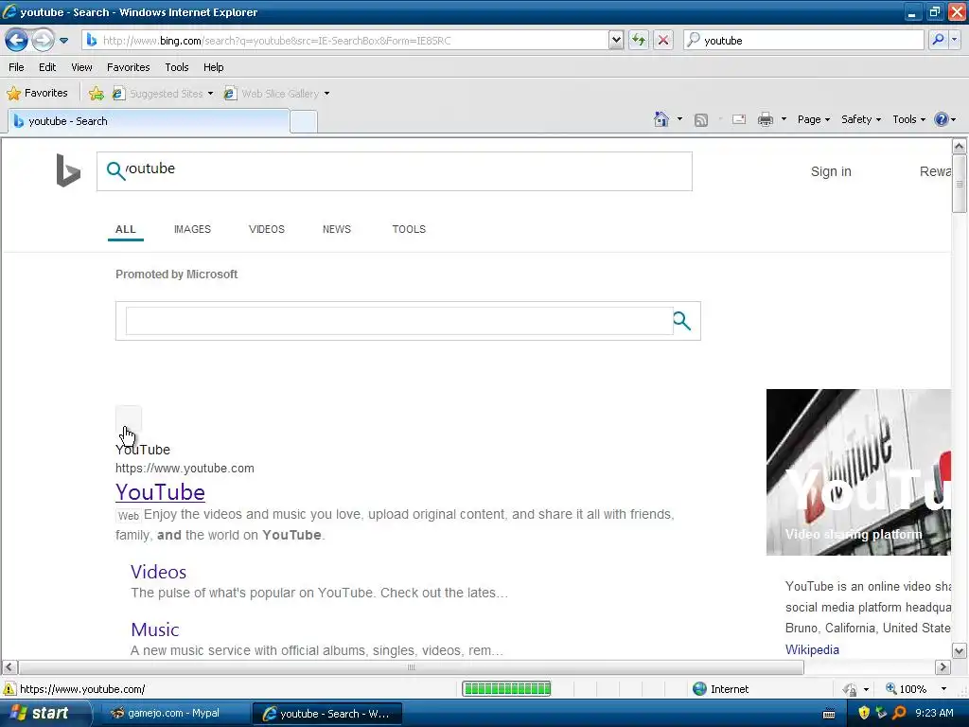Open the Tools menu in the menu bar
969x727 pixels.
click(177, 67)
